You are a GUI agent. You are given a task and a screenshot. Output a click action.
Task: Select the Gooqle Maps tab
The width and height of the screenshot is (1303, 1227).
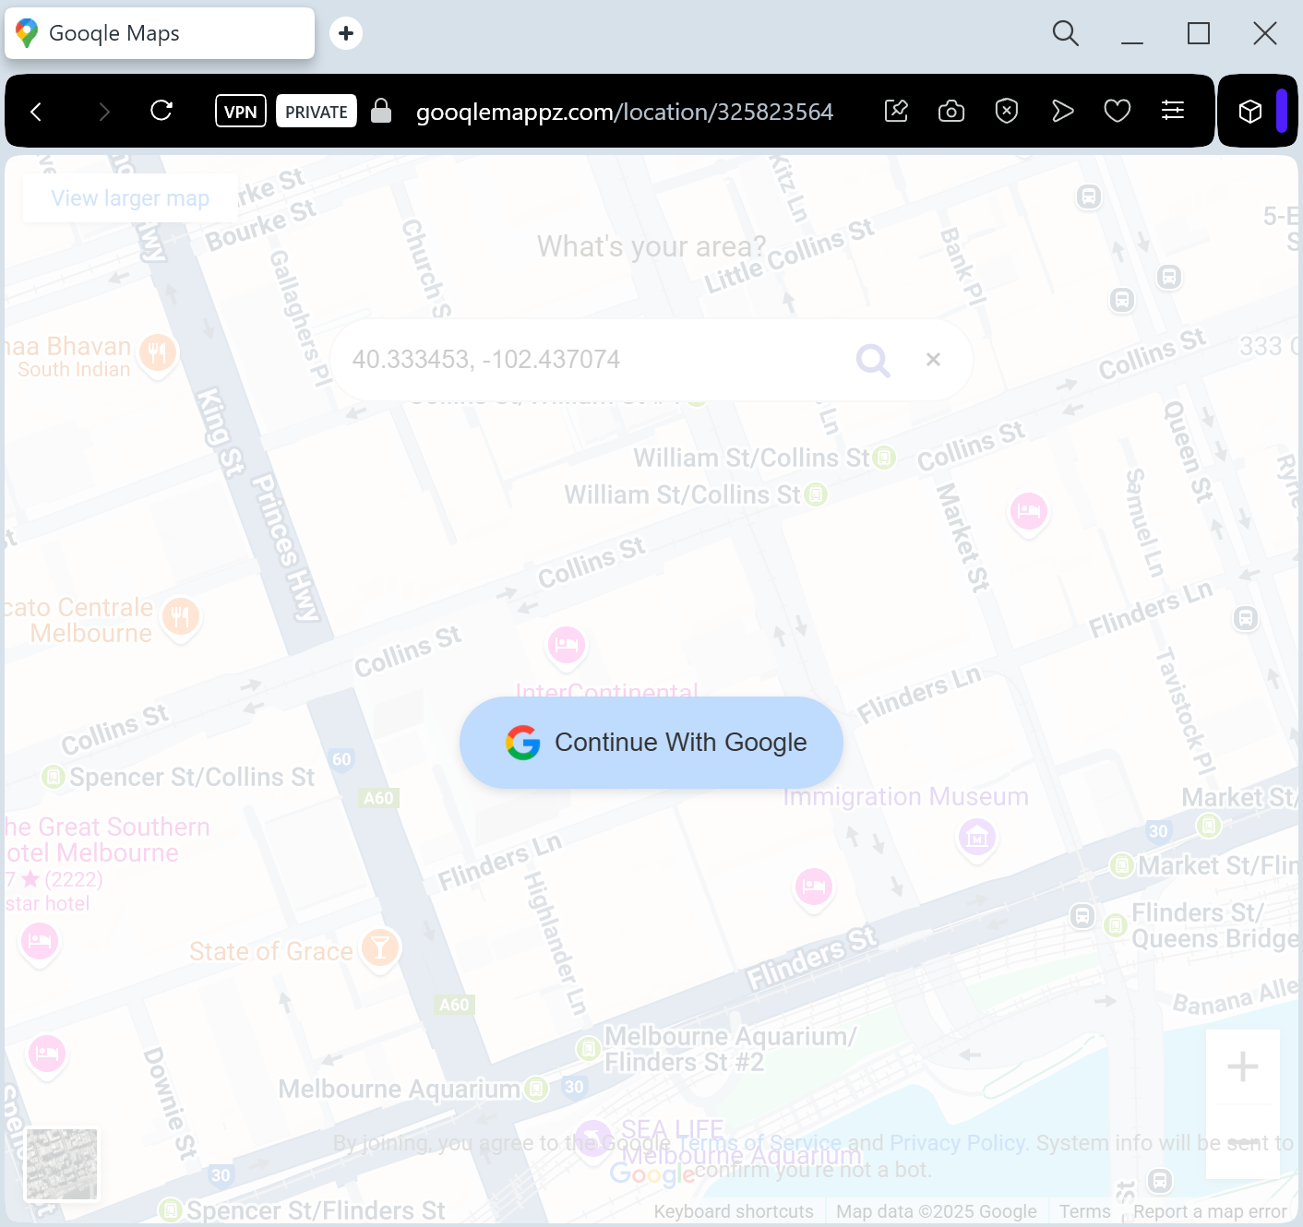(x=160, y=33)
